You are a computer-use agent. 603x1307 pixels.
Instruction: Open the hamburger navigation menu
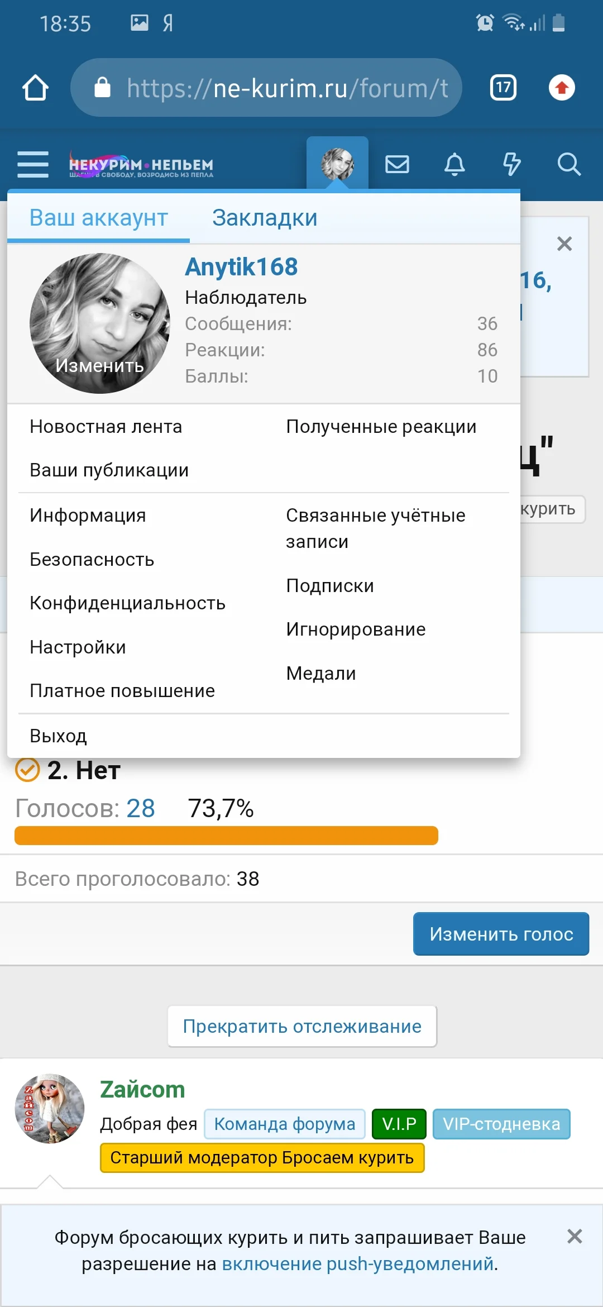point(33,164)
